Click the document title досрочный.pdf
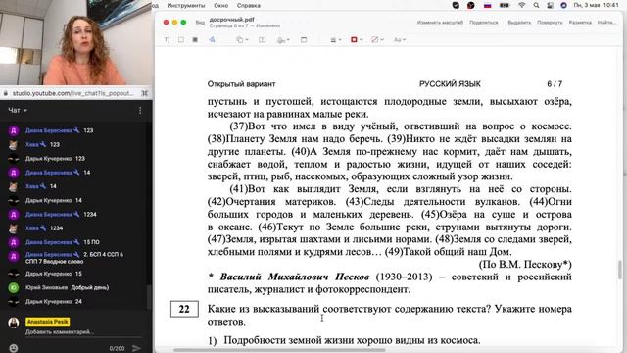 (x=231, y=20)
